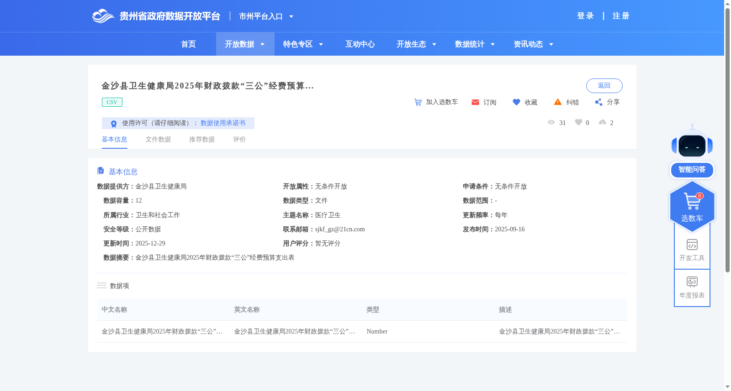Click the 发布时间 value 2025-09-16
This screenshot has width=731, height=391.
click(x=510, y=229)
